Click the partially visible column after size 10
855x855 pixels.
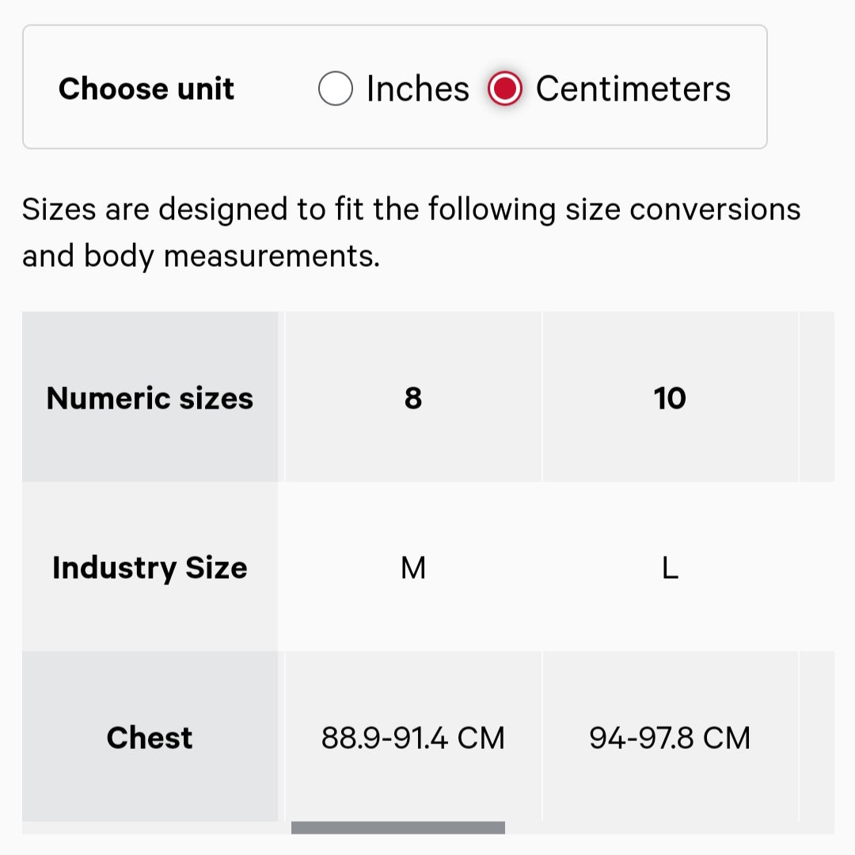(818, 397)
